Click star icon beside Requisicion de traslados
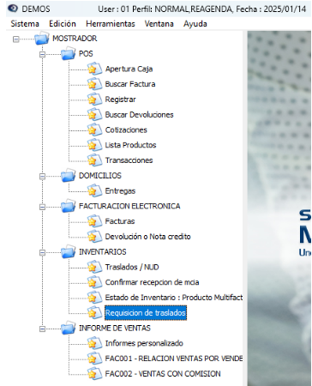 [x=94, y=313]
